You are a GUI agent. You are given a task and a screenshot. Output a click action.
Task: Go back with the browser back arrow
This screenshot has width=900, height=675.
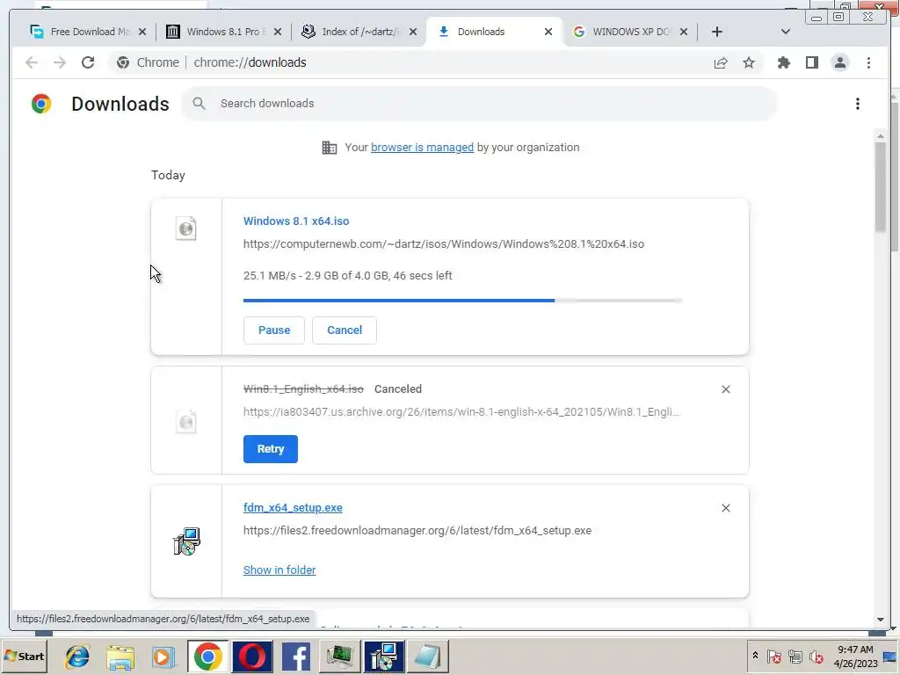[32, 62]
